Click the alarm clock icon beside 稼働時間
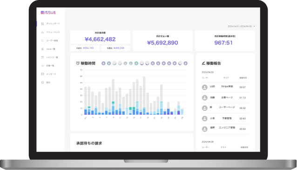This screenshot has width=297, height=170. (x=78, y=63)
